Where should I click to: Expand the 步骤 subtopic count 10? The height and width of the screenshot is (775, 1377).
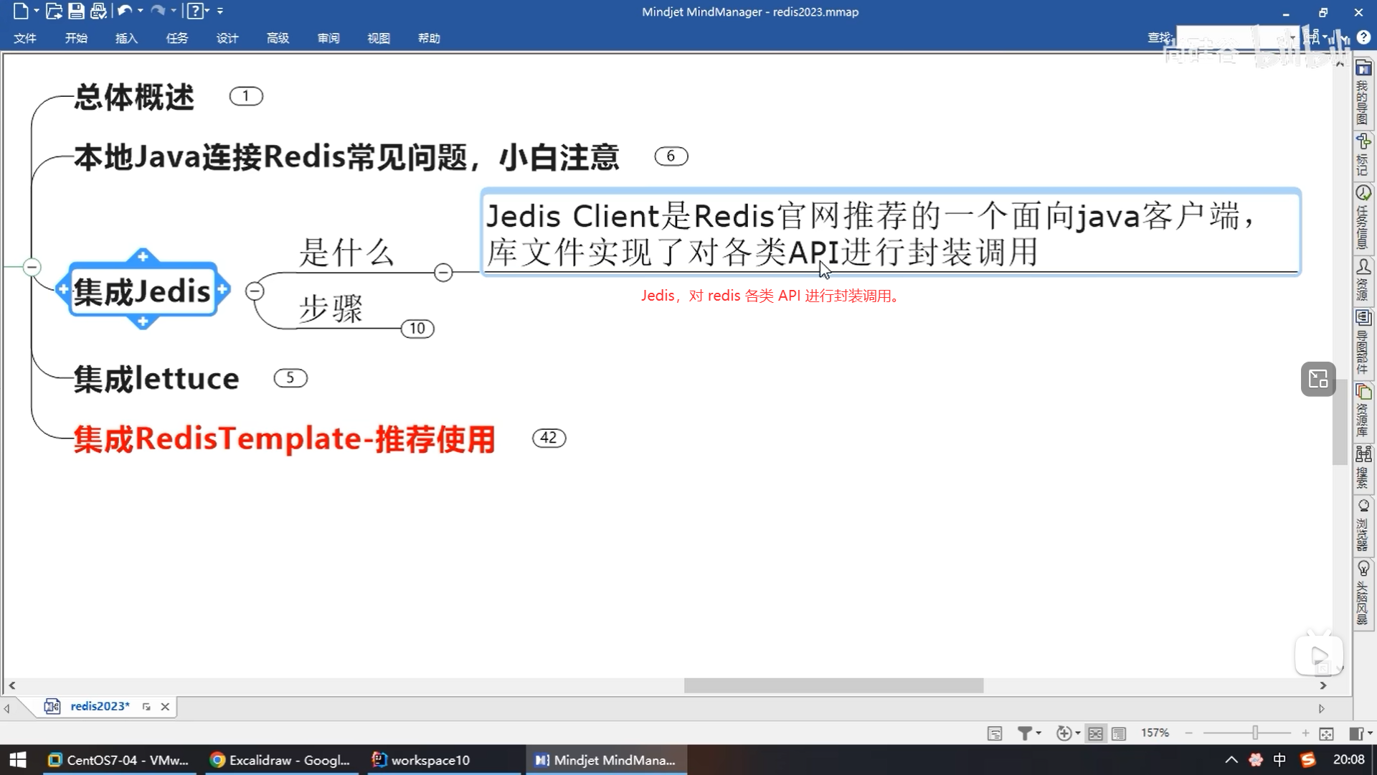[x=417, y=329]
